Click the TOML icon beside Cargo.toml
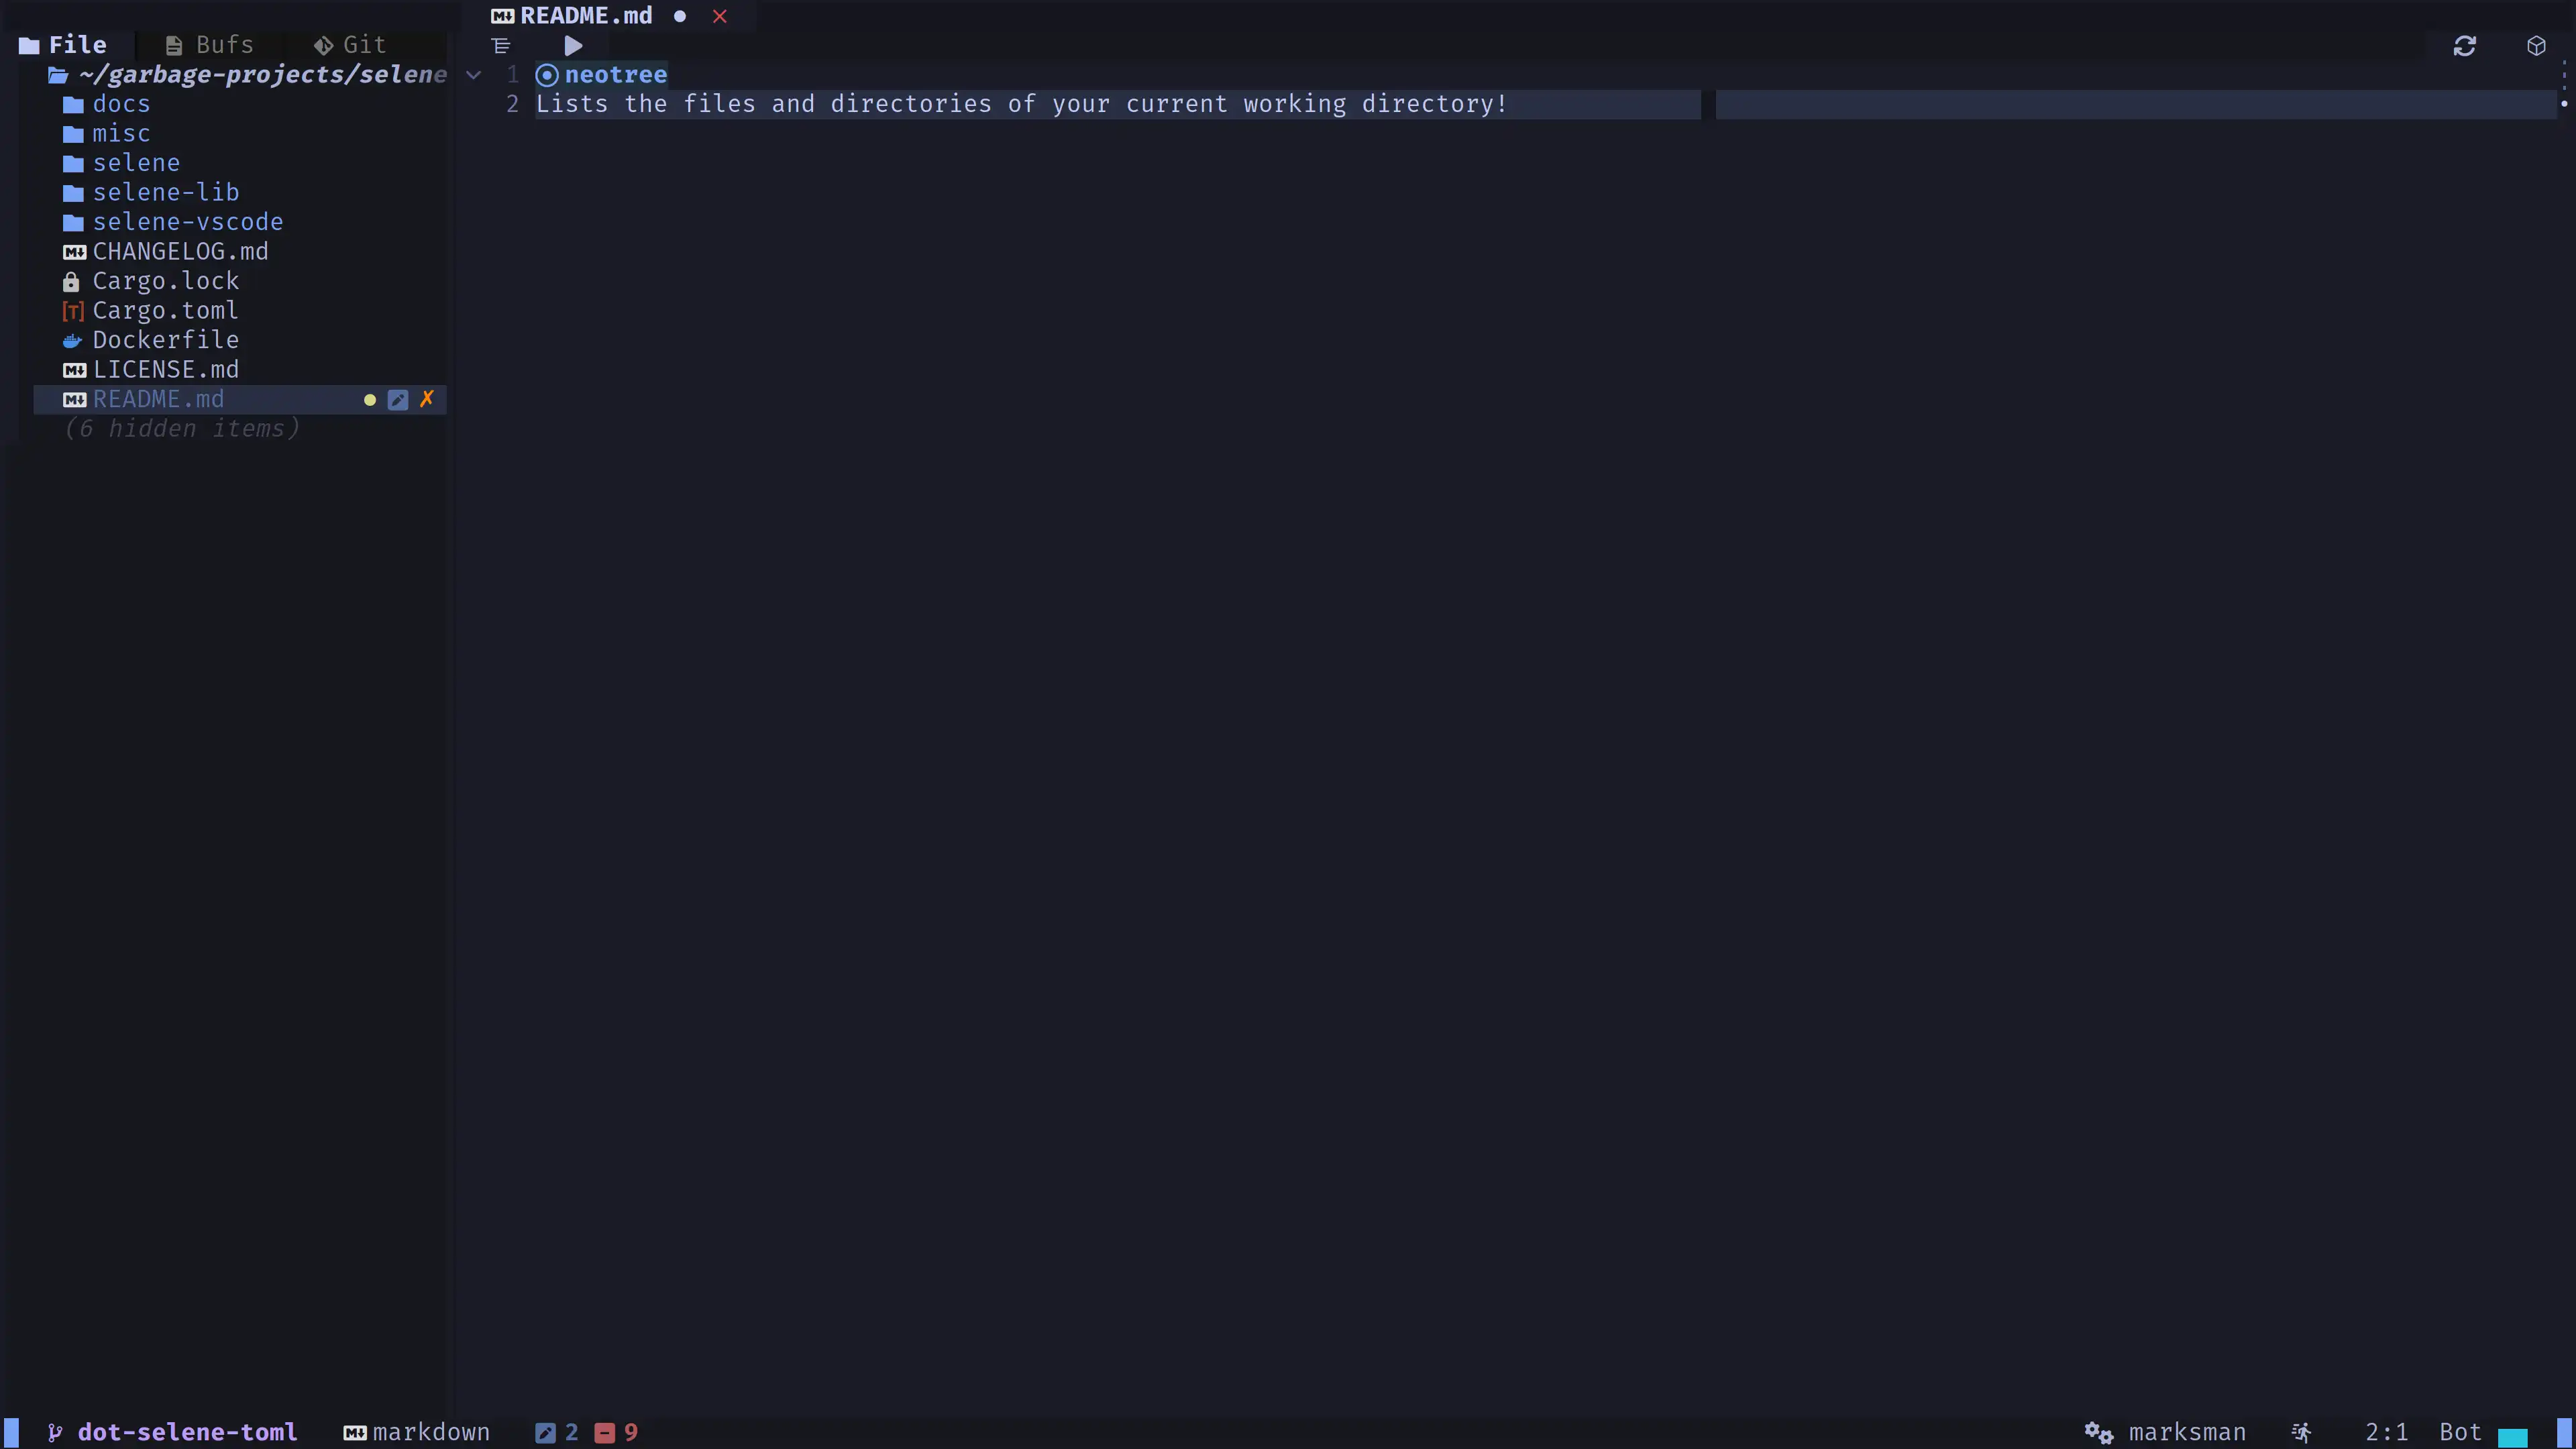2576x1449 pixels. pyautogui.click(x=73, y=311)
